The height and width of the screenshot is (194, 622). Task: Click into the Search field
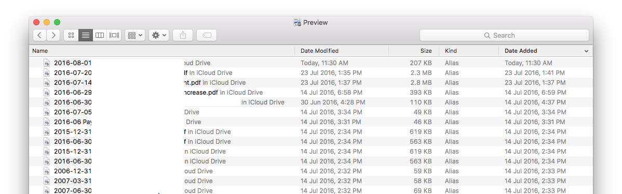click(504, 35)
